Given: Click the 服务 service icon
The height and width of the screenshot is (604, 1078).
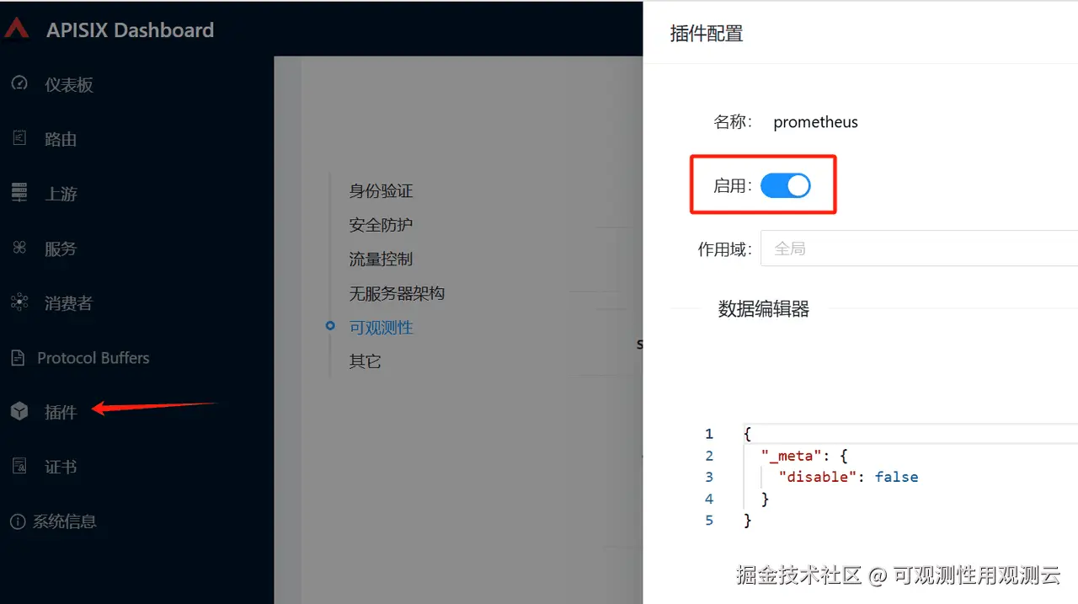Looking at the screenshot, I should pos(19,248).
